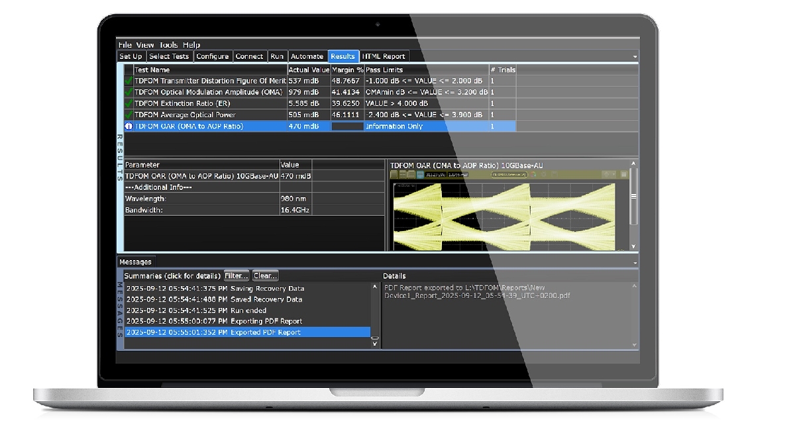
Task: Open the Messages panel dropdown arrow
Action: (635, 263)
